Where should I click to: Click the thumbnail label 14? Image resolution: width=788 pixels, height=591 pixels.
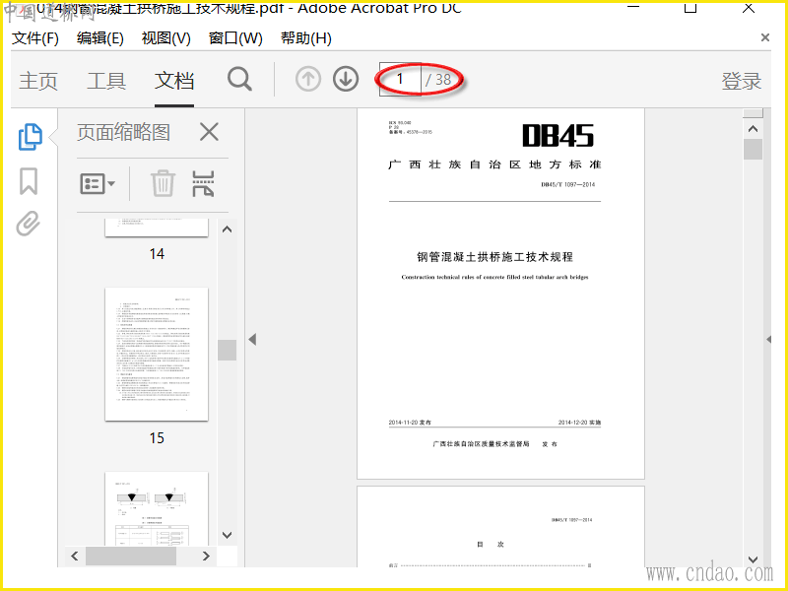pos(157,254)
